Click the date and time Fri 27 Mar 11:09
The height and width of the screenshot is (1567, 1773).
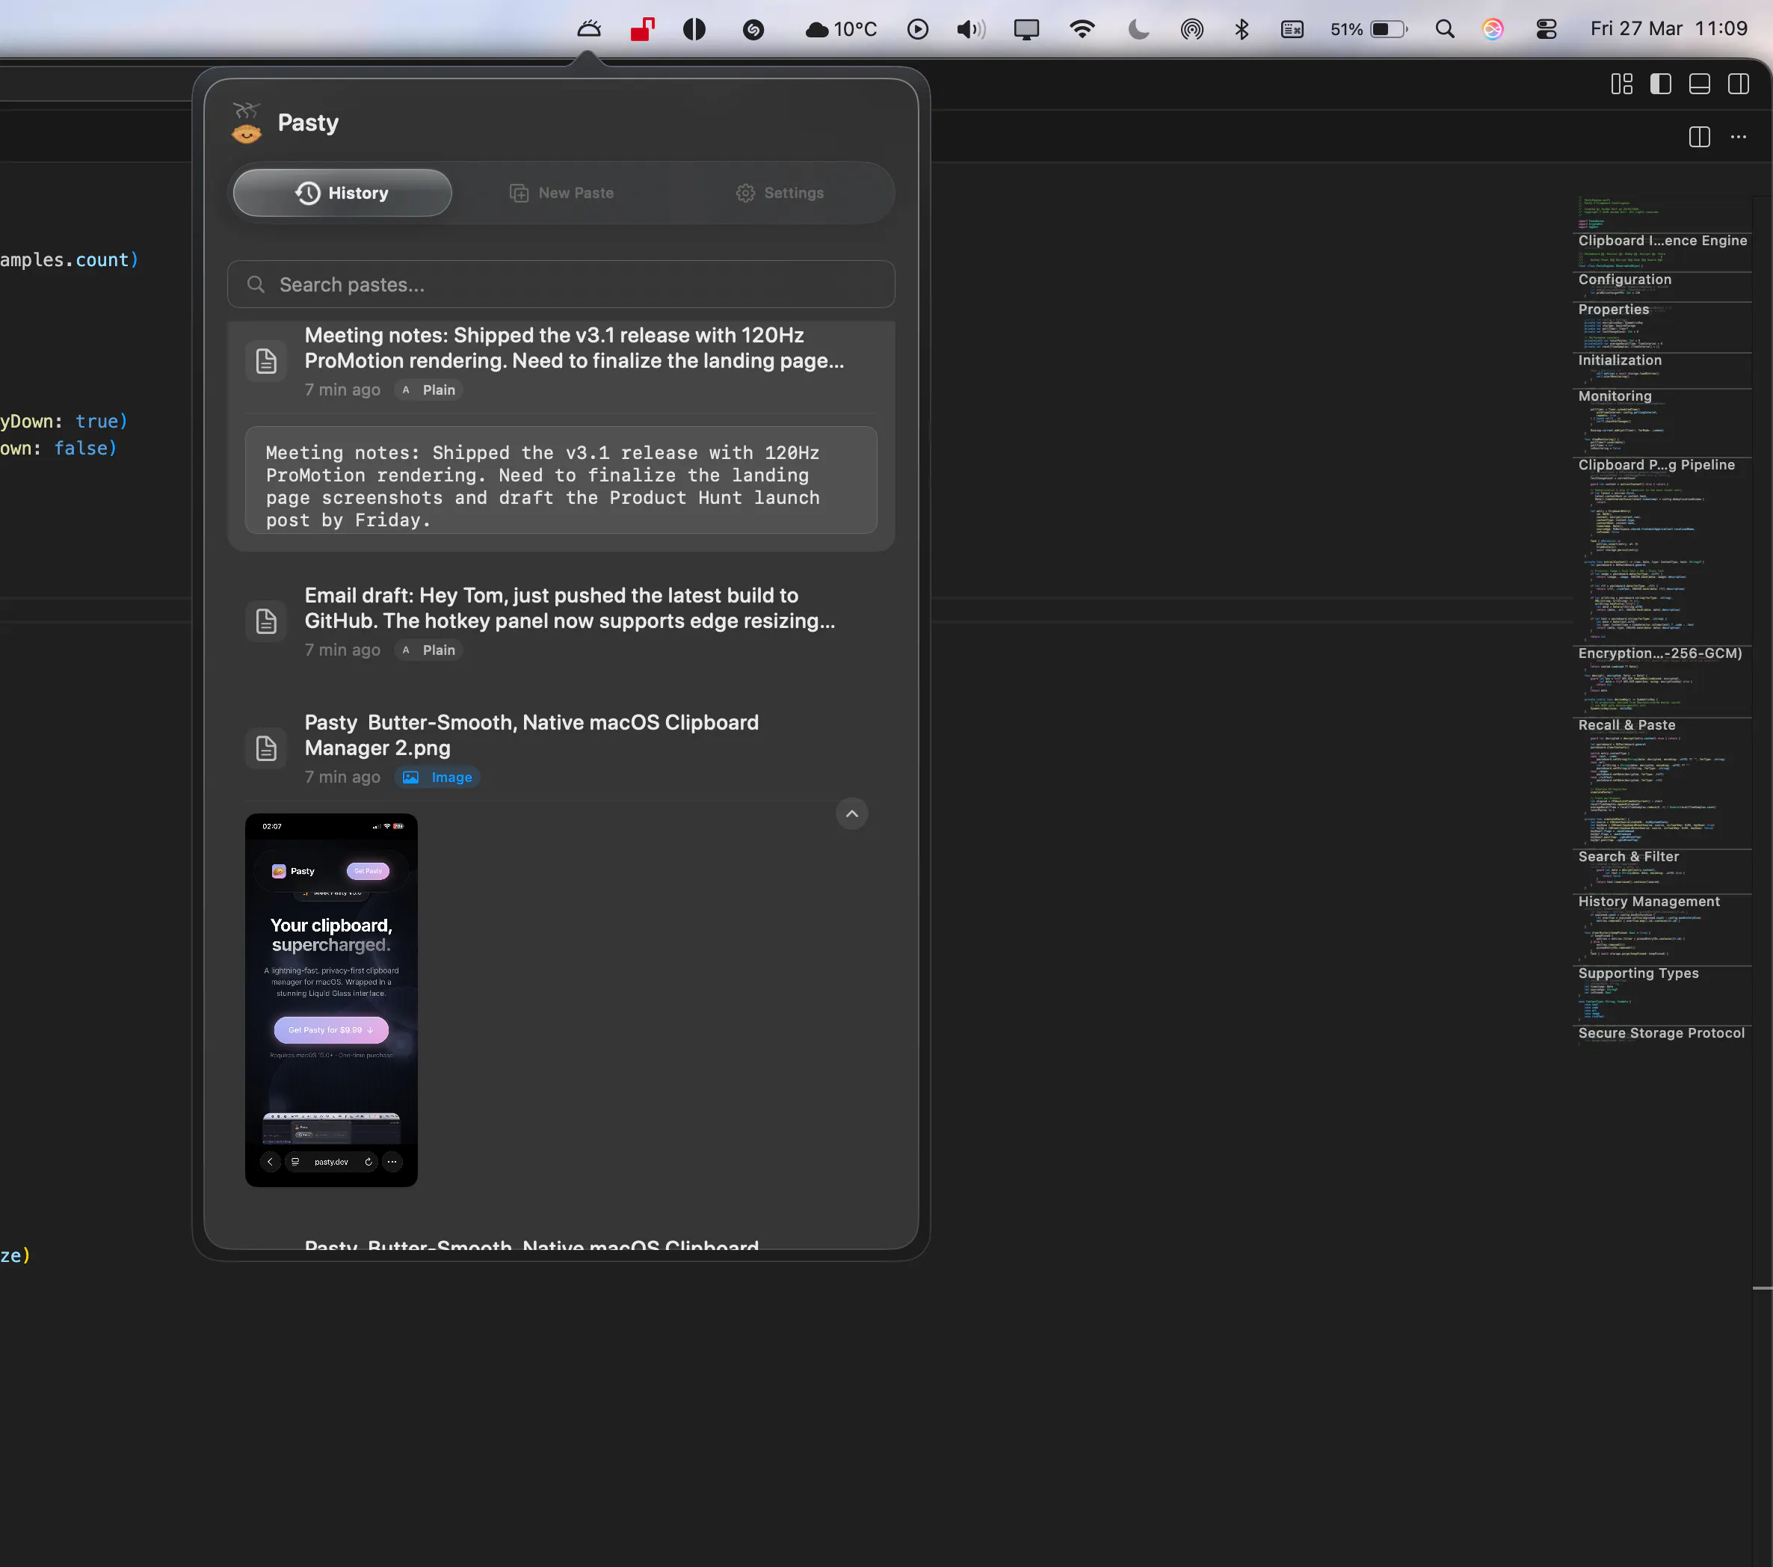[x=1668, y=28]
